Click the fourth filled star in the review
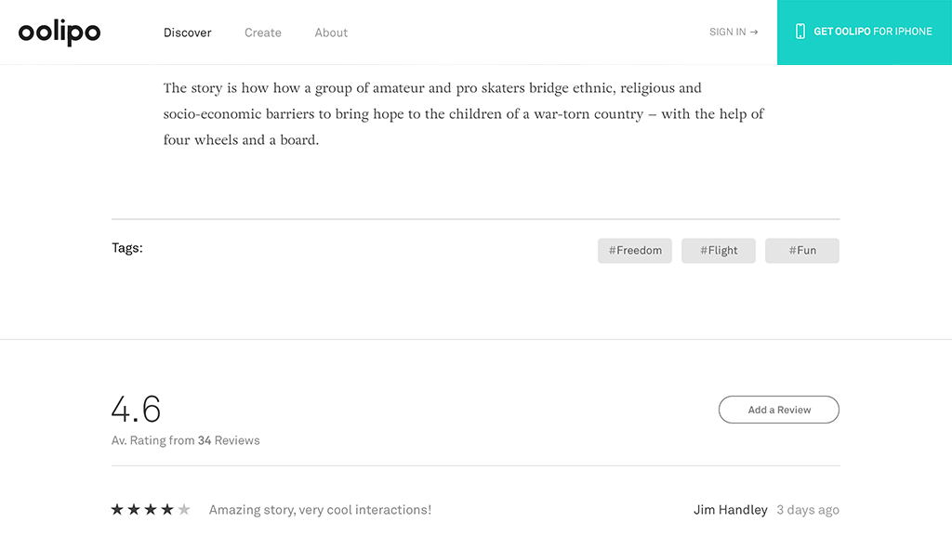The width and height of the screenshot is (952, 535). click(167, 509)
